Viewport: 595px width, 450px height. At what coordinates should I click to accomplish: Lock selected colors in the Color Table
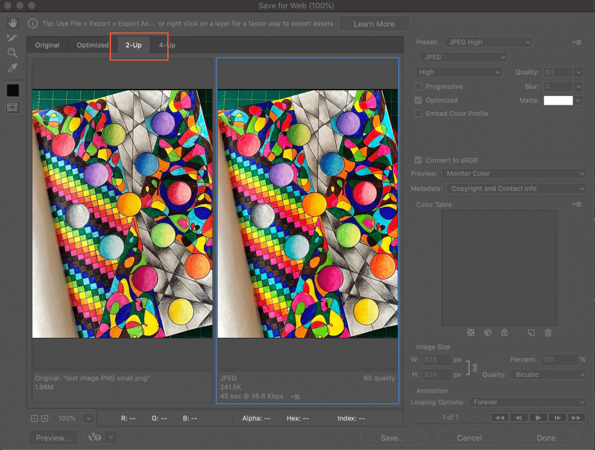504,332
